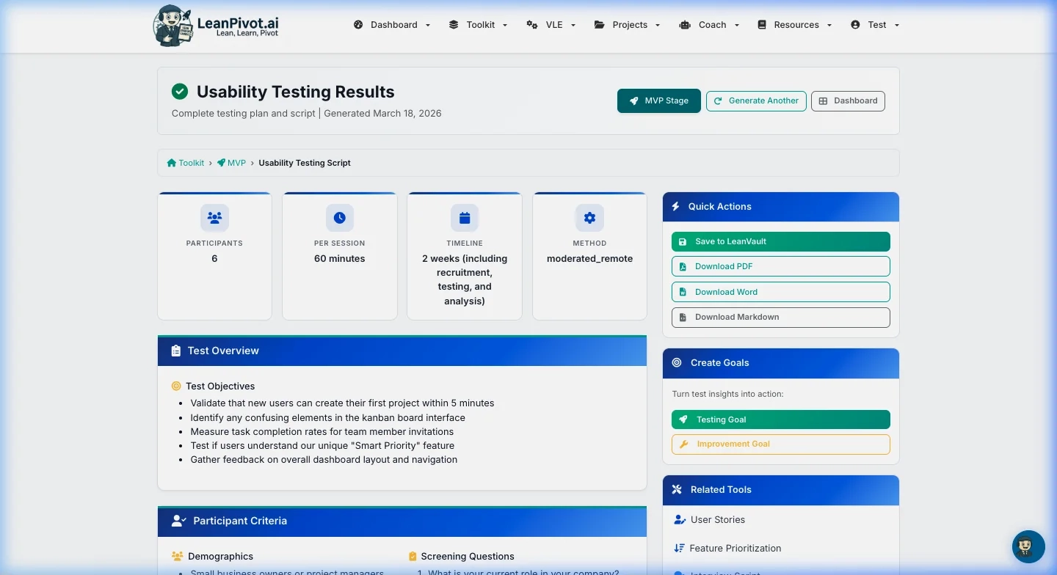The image size is (1057, 575).
Task: Click the LeanPivot.ai mascot logo
Action: [x=172, y=25]
